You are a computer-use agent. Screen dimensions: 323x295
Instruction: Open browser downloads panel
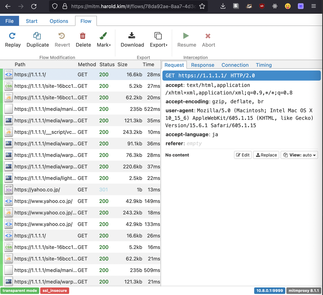coord(223,6)
